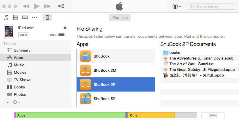The height and width of the screenshot is (123, 239).
Task: Click the Music note sidebar icon
Action: (10, 65)
